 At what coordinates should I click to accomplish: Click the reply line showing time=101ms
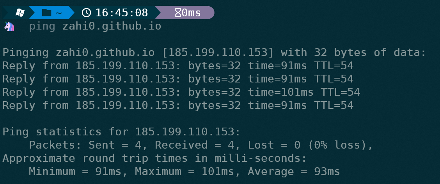click(x=181, y=92)
